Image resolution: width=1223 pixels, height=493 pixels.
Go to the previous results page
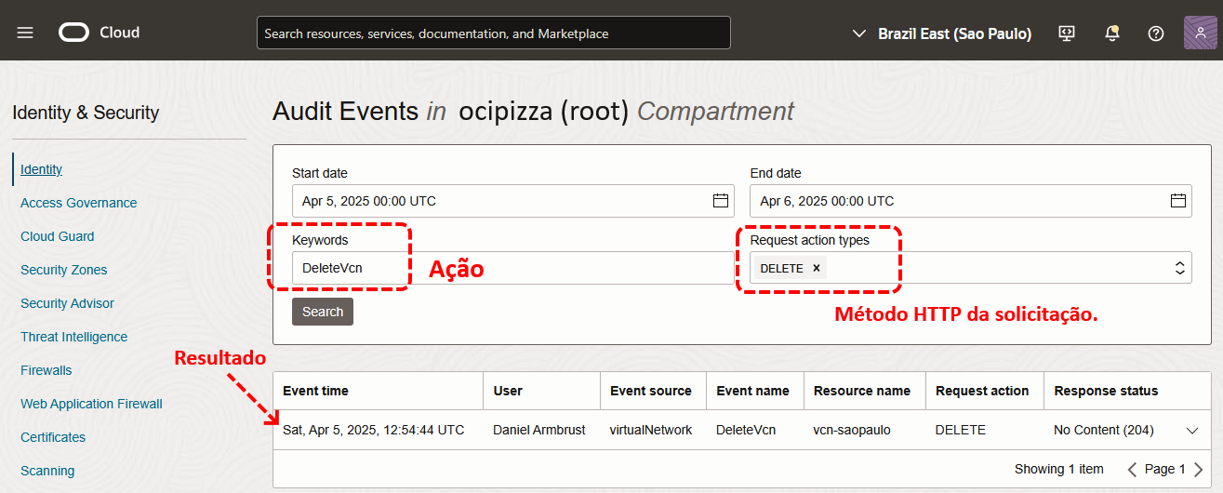coord(1132,470)
